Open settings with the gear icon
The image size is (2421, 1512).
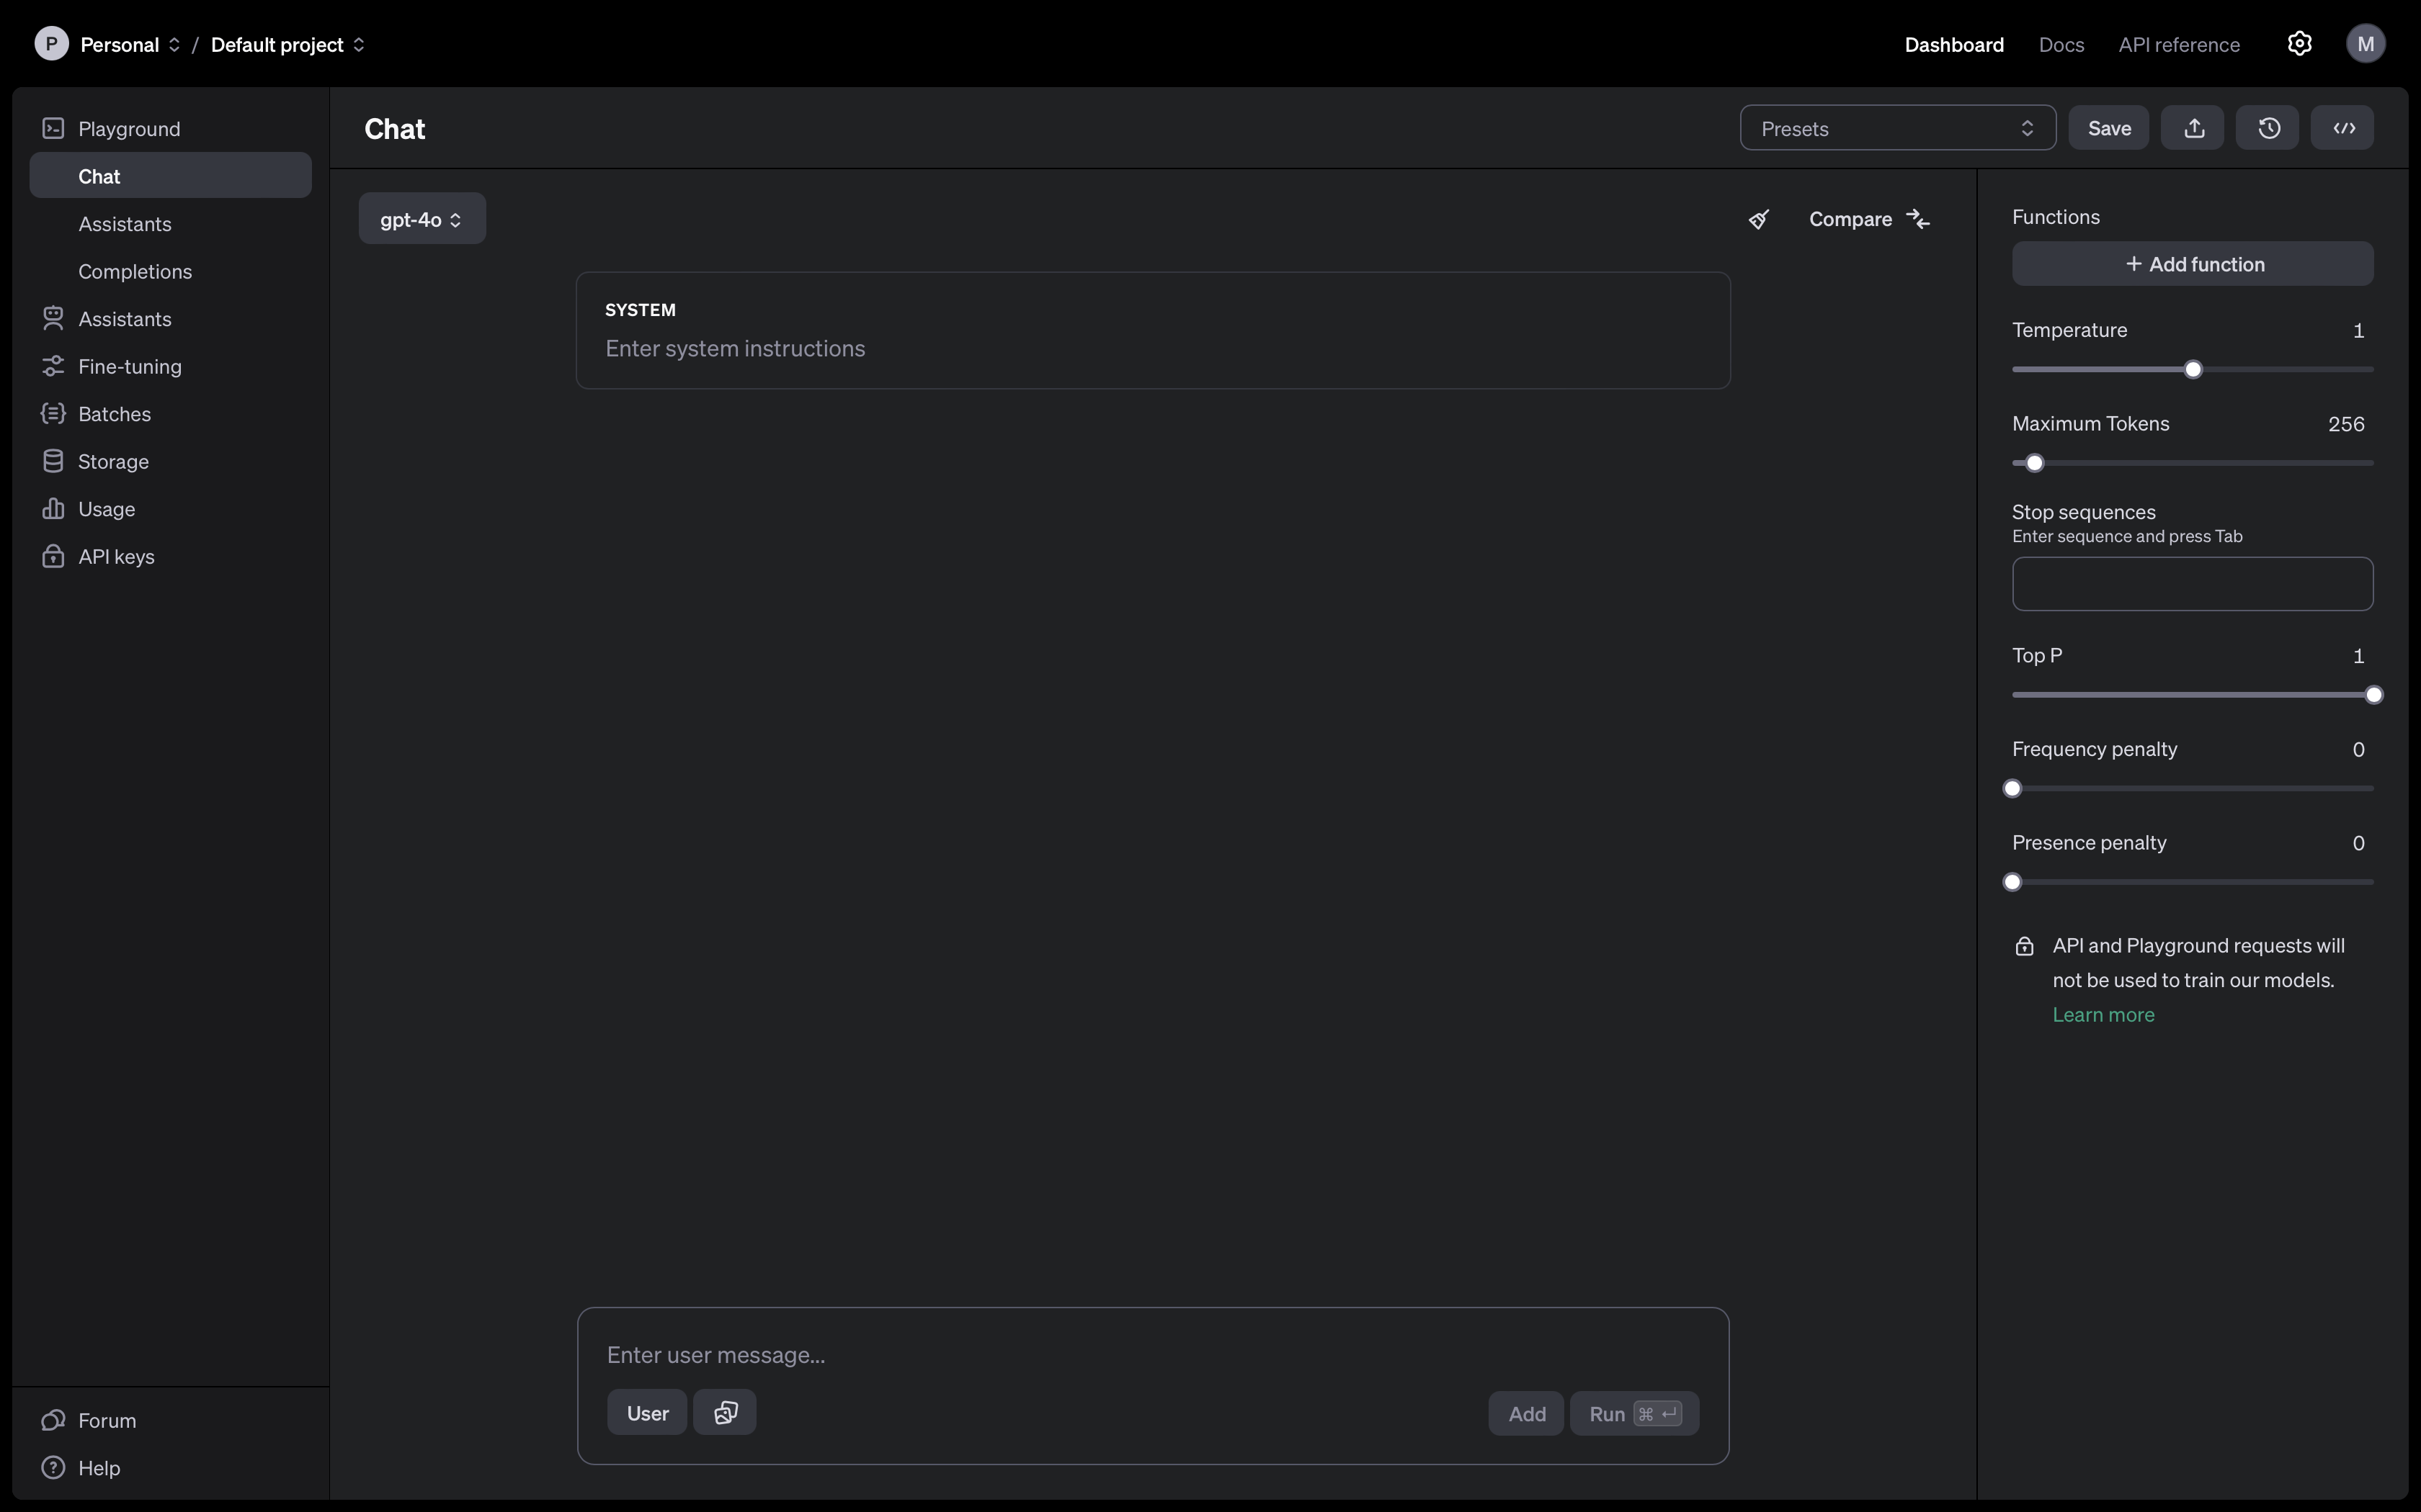[2299, 44]
